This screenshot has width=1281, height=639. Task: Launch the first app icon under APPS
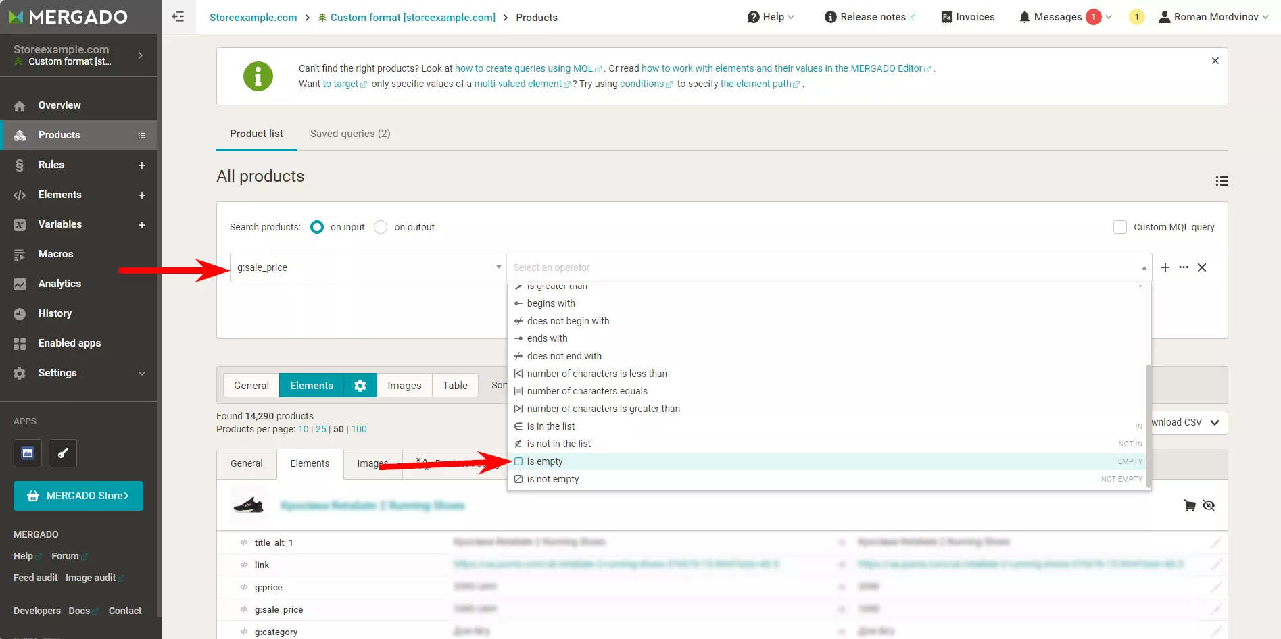click(x=28, y=453)
